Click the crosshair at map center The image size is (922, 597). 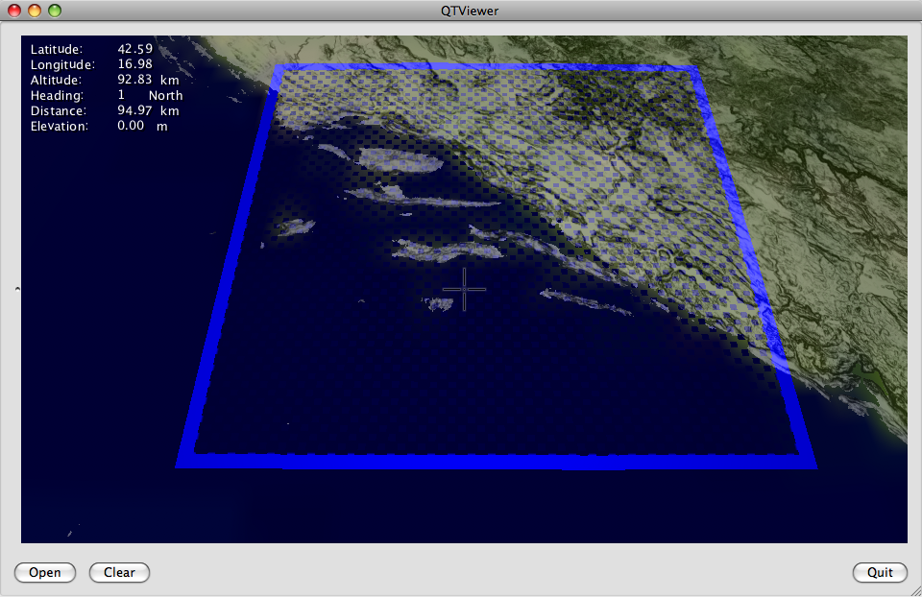click(465, 289)
